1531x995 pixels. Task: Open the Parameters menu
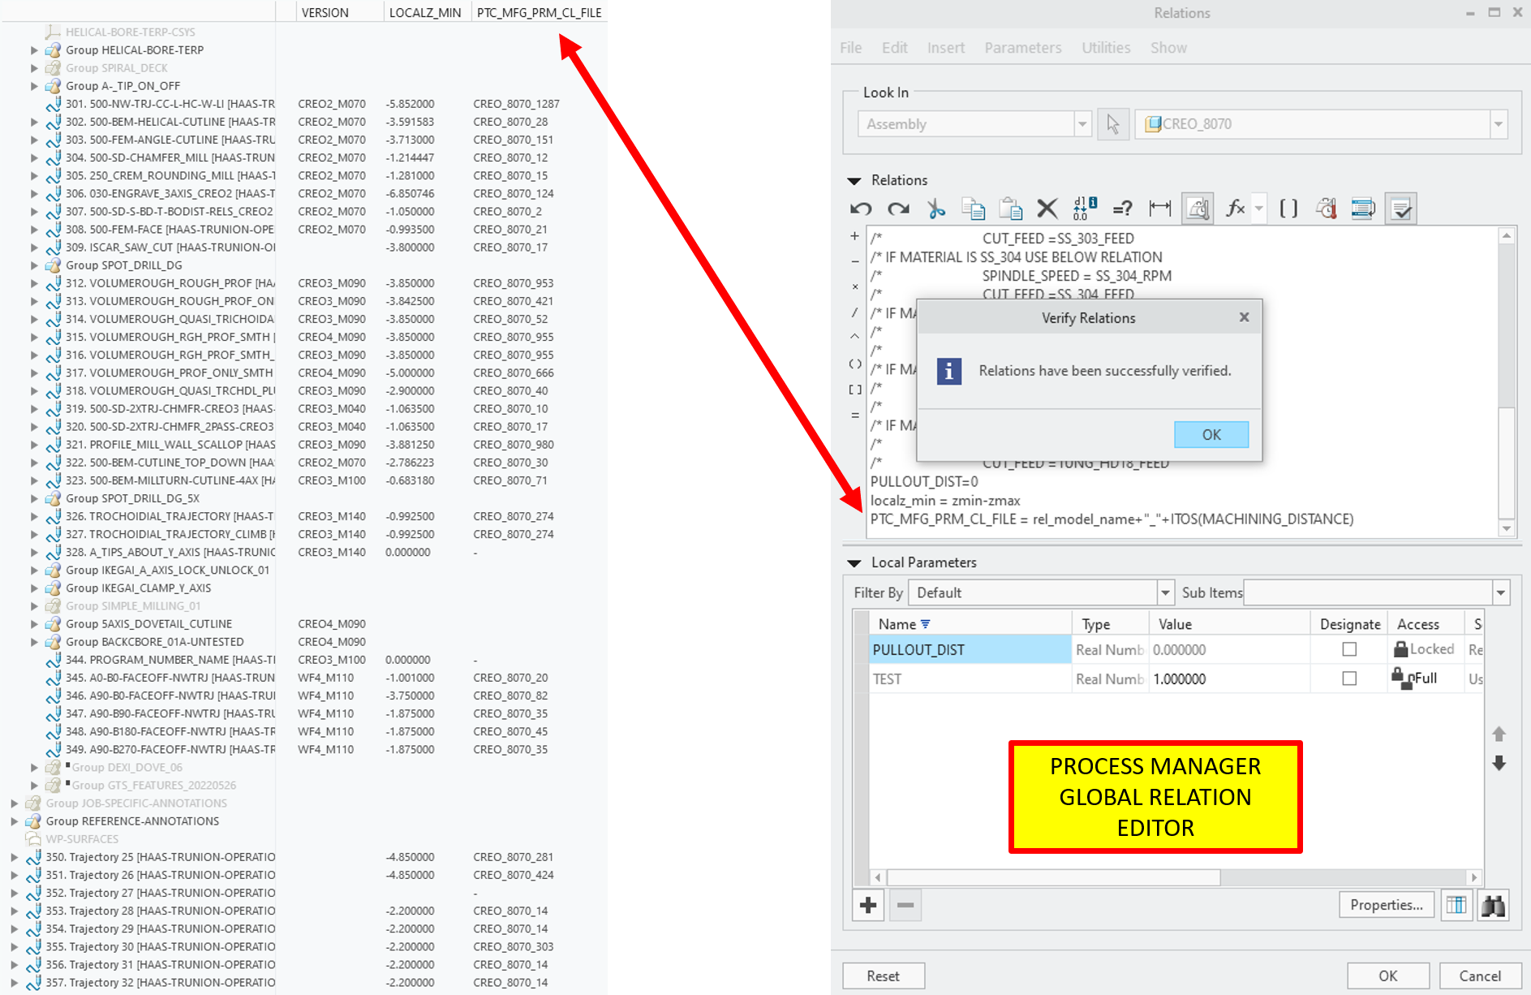click(1022, 47)
